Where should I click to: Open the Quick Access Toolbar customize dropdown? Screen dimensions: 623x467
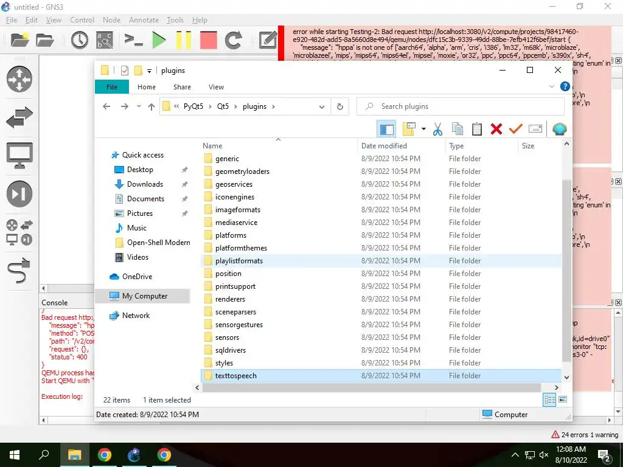pyautogui.click(x=150, y=71)
